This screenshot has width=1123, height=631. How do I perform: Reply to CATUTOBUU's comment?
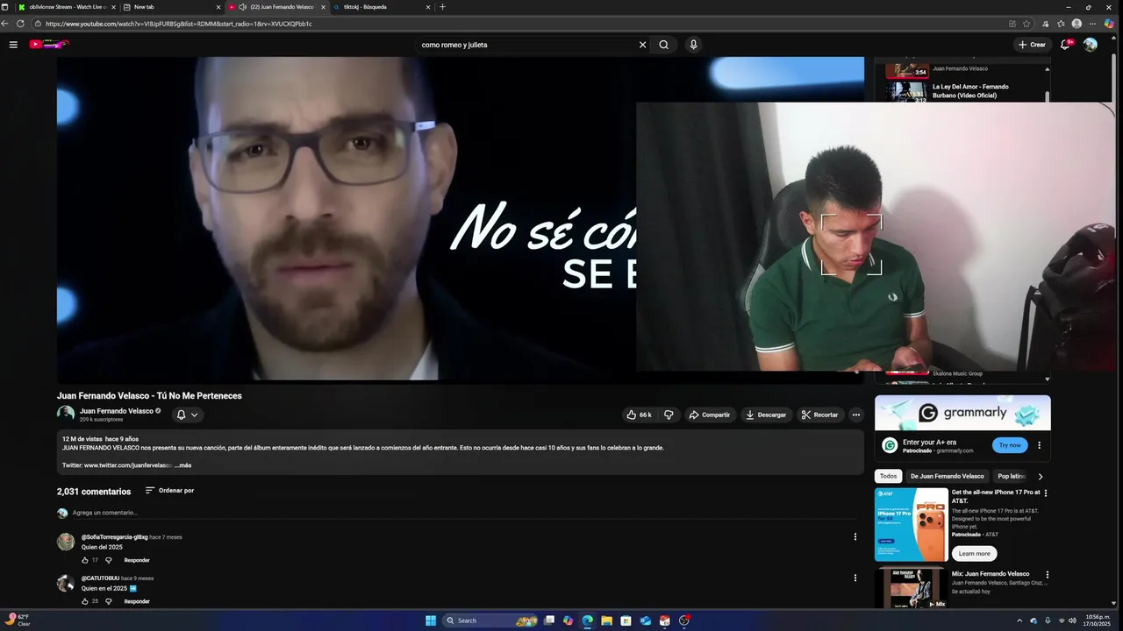[137, 601]
